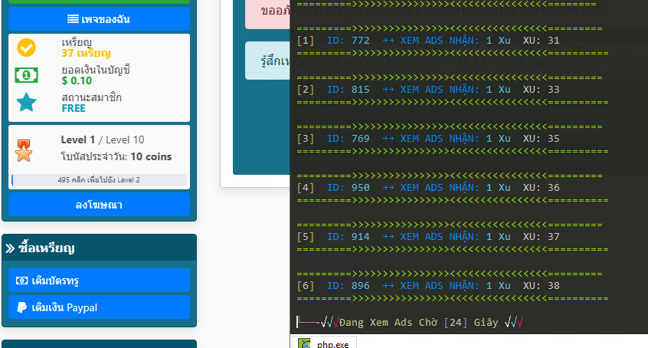Viewport: 648px width, 348px height.
Task: Click terminal line ID: 769
Action: click(428, 139)
